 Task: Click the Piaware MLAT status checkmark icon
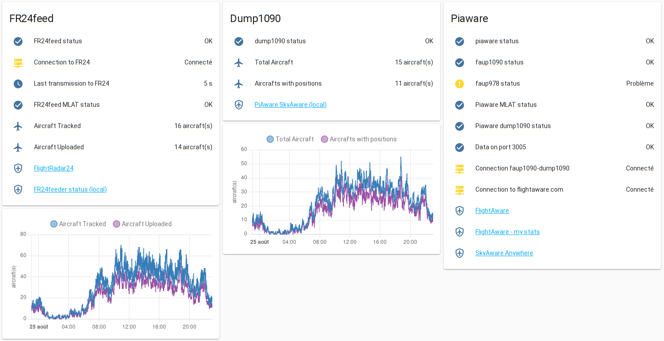click(460, 105)
